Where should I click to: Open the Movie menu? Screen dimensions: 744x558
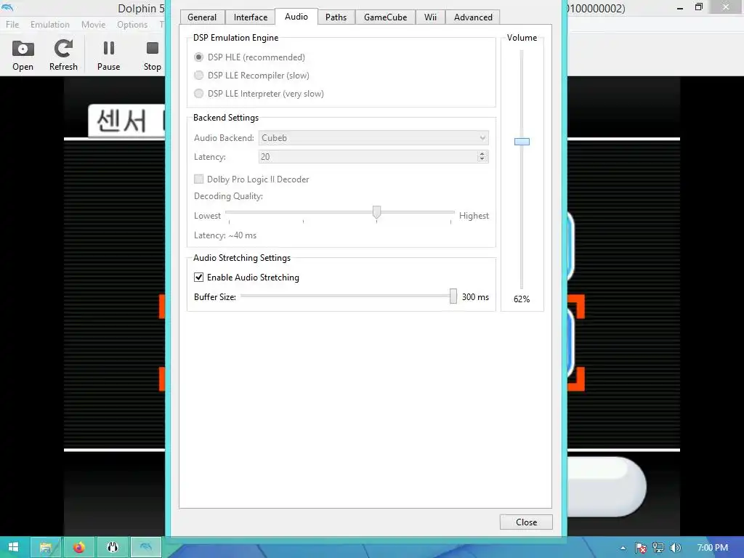click(x=93, y=24)
